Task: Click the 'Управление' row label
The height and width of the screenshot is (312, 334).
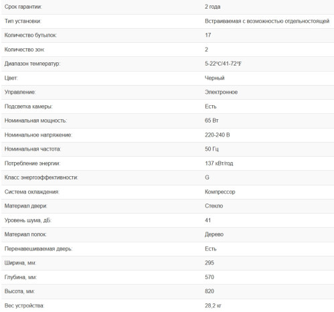Action: point(20,92)
